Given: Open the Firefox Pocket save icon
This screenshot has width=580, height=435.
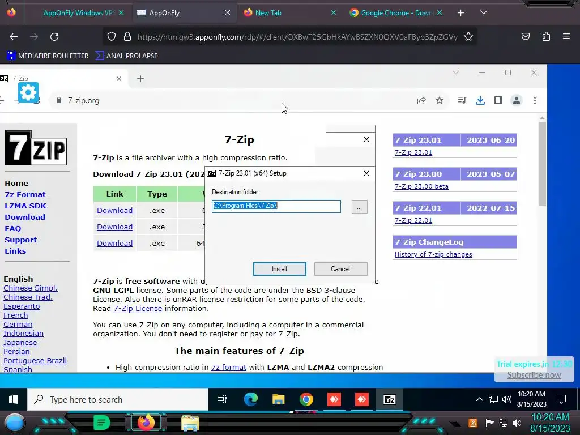Looking at the screenshot, I should pos(525,36).
